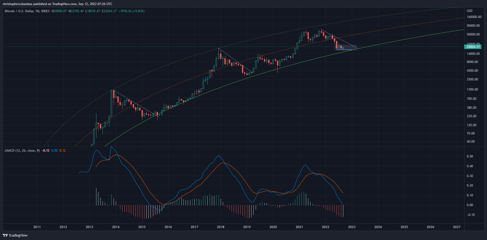Click the 2011 label on the time axis
487x240 pixels.
click(37, 227)
